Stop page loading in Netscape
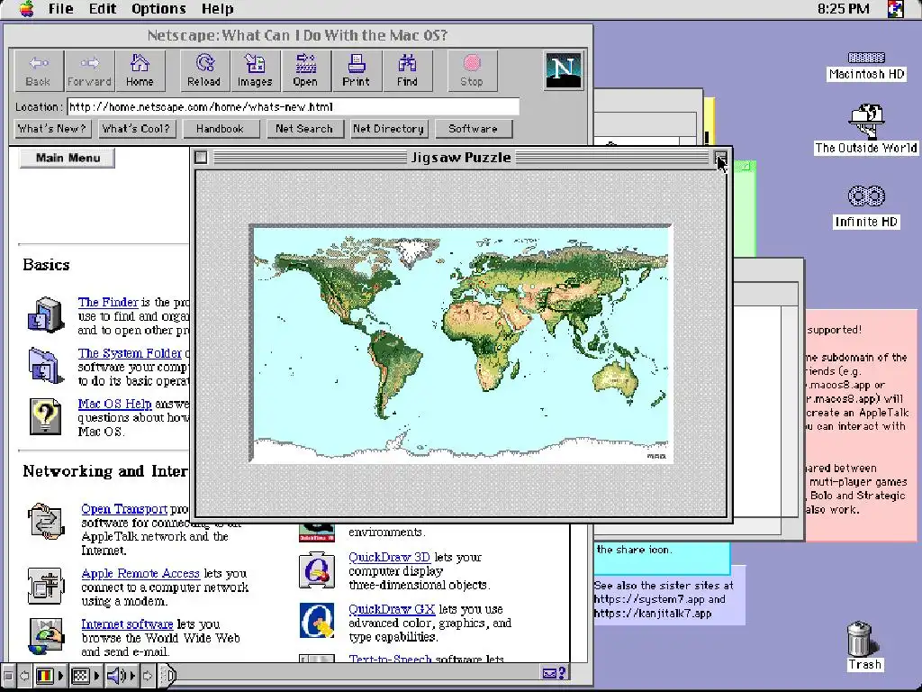The image size is (922, 692). tap(472, 70)
